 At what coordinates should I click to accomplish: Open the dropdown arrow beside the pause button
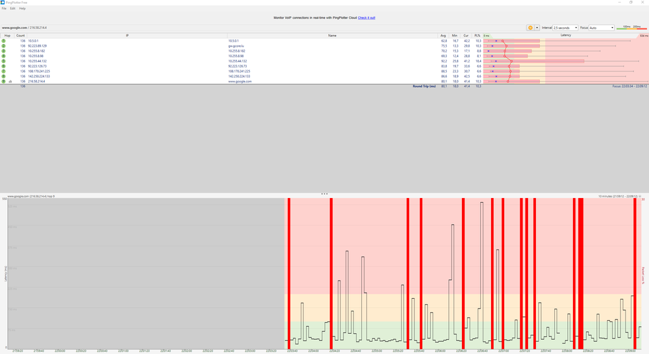pos(537,28)
